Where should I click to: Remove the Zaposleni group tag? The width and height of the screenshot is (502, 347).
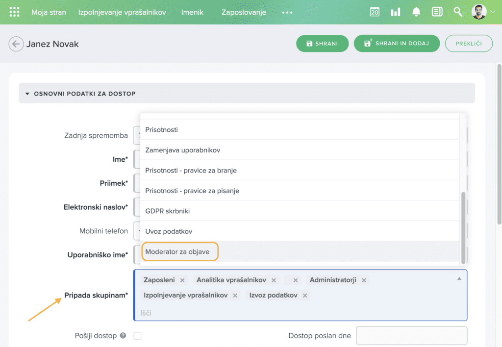point(182,280)
